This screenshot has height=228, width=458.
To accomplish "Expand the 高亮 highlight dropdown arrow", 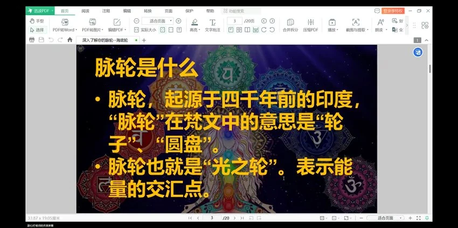I will [x=199, y=30].
